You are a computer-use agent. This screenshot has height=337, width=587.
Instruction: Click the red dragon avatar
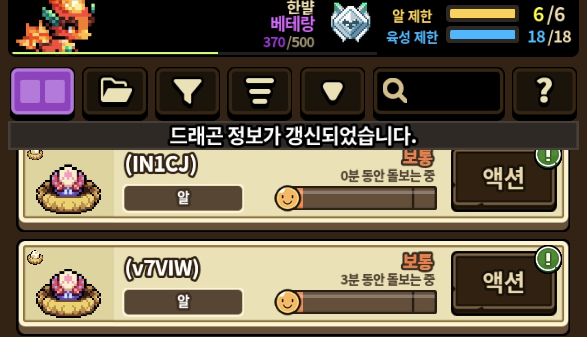pyautogui.click(x=55, y=26)
